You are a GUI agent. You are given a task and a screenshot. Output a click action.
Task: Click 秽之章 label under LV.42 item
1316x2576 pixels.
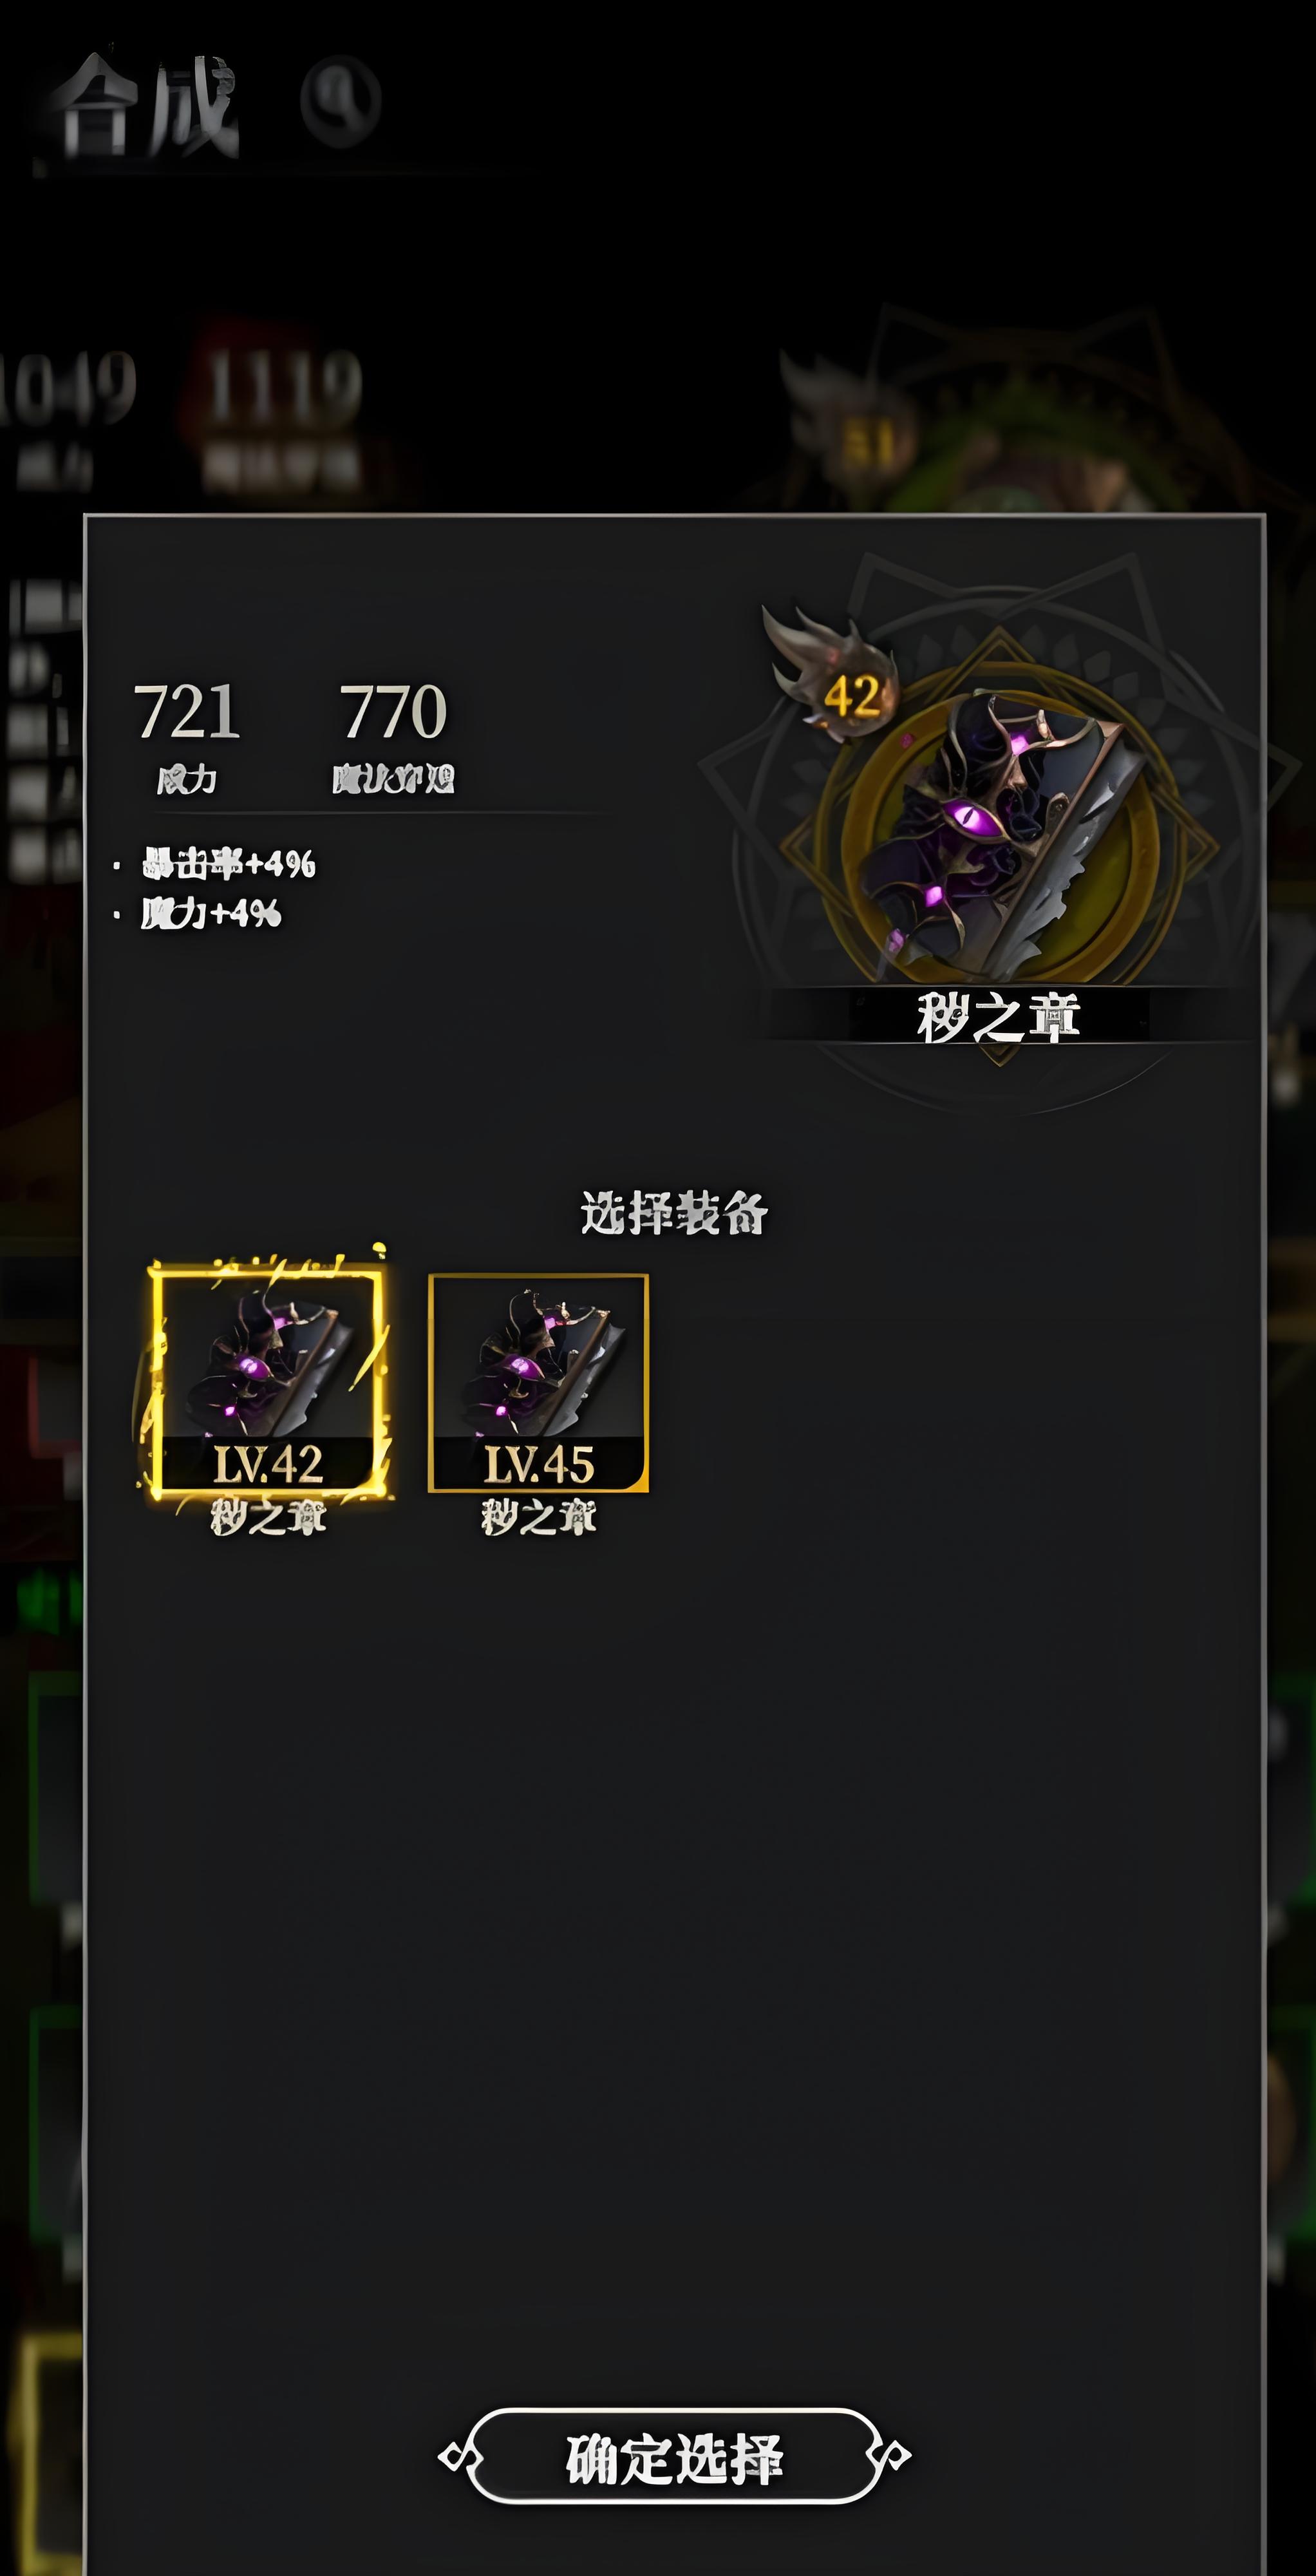tap(268, 1518)
